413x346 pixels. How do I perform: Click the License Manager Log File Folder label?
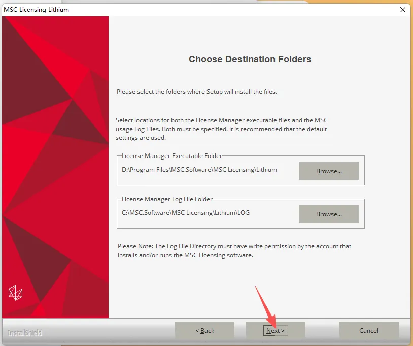coord(167,199)
